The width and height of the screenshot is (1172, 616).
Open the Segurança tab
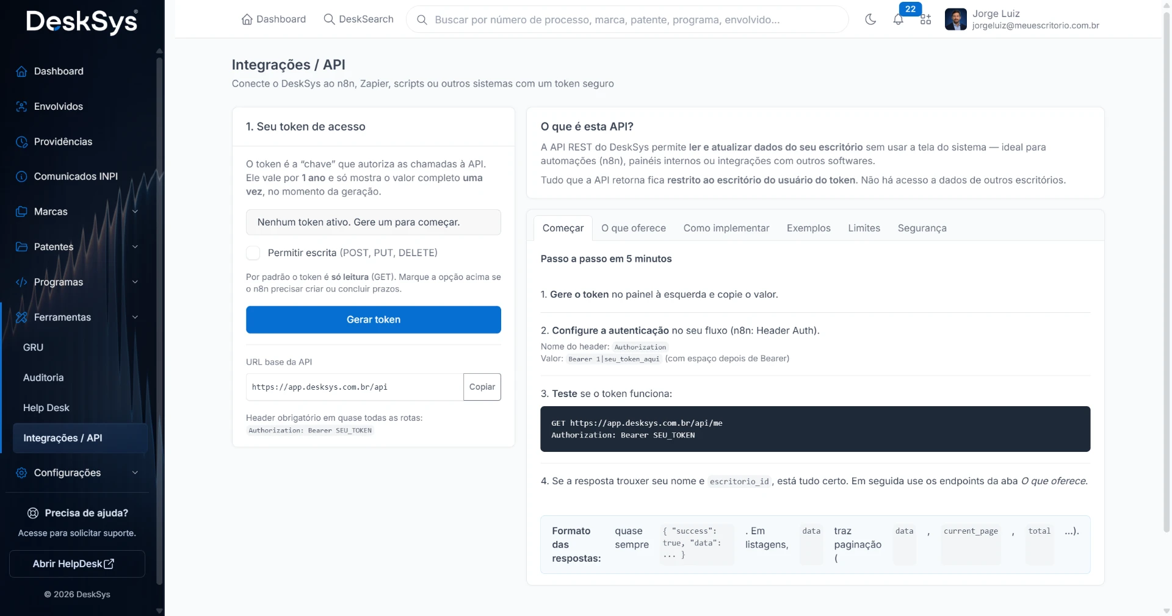(922, 228)
